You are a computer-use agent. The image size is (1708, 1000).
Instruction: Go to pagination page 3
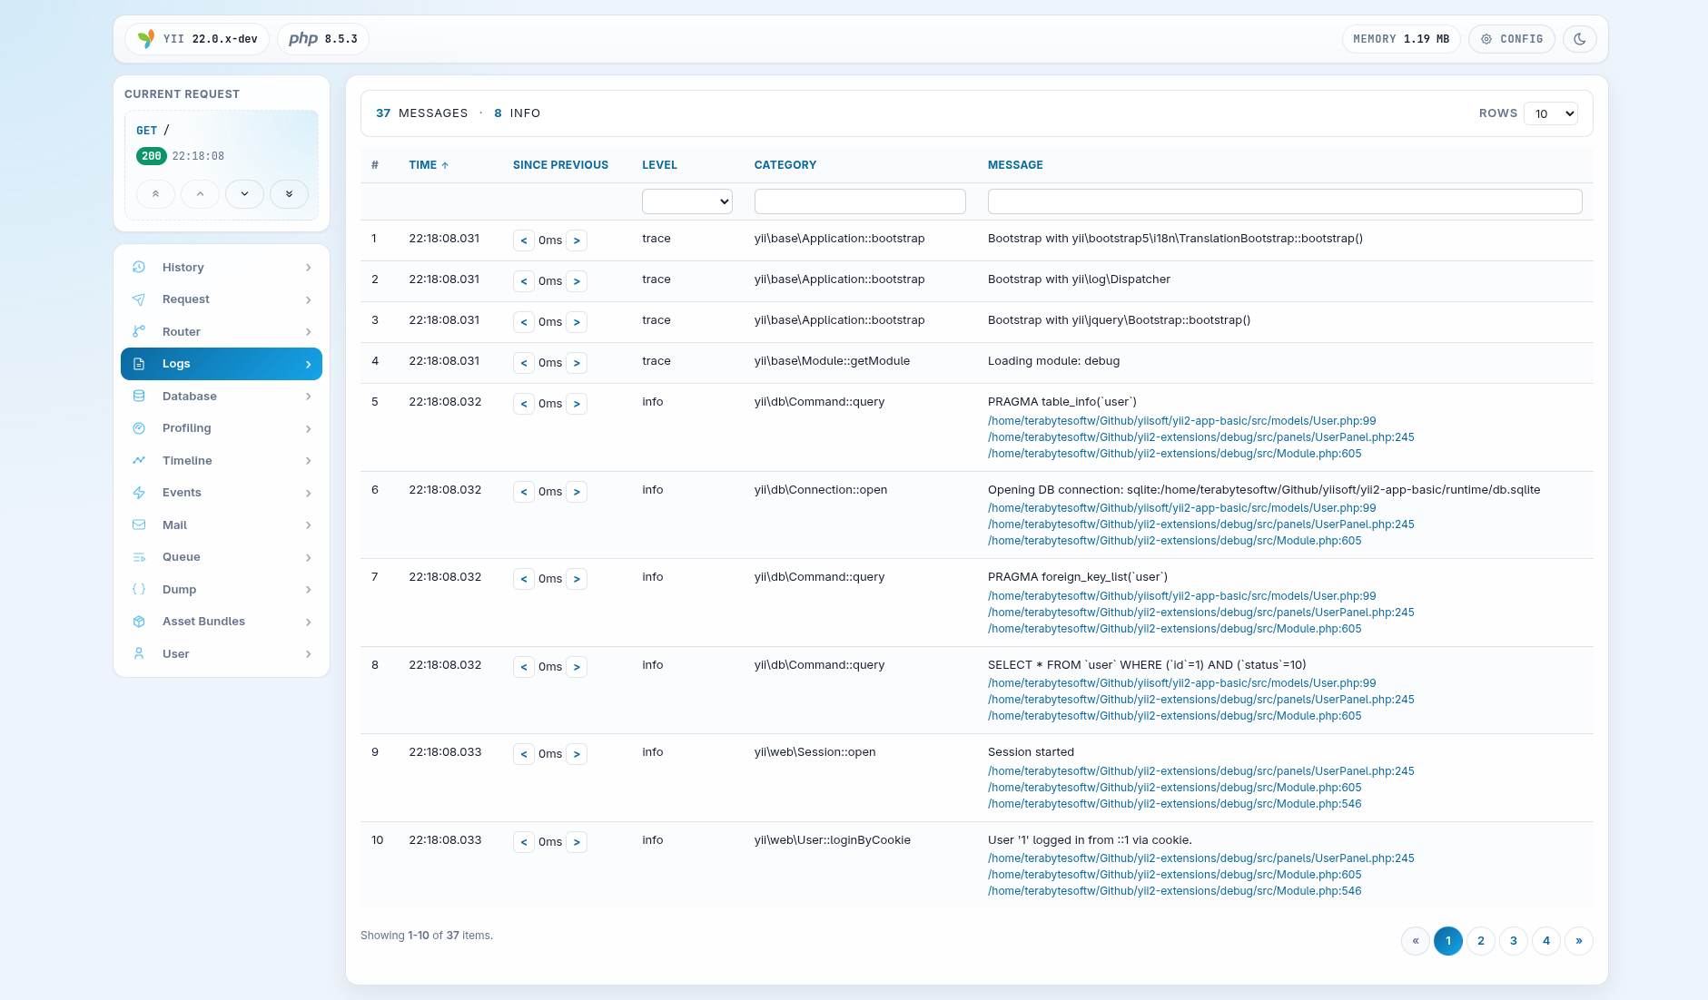[x=1514, y=941]
